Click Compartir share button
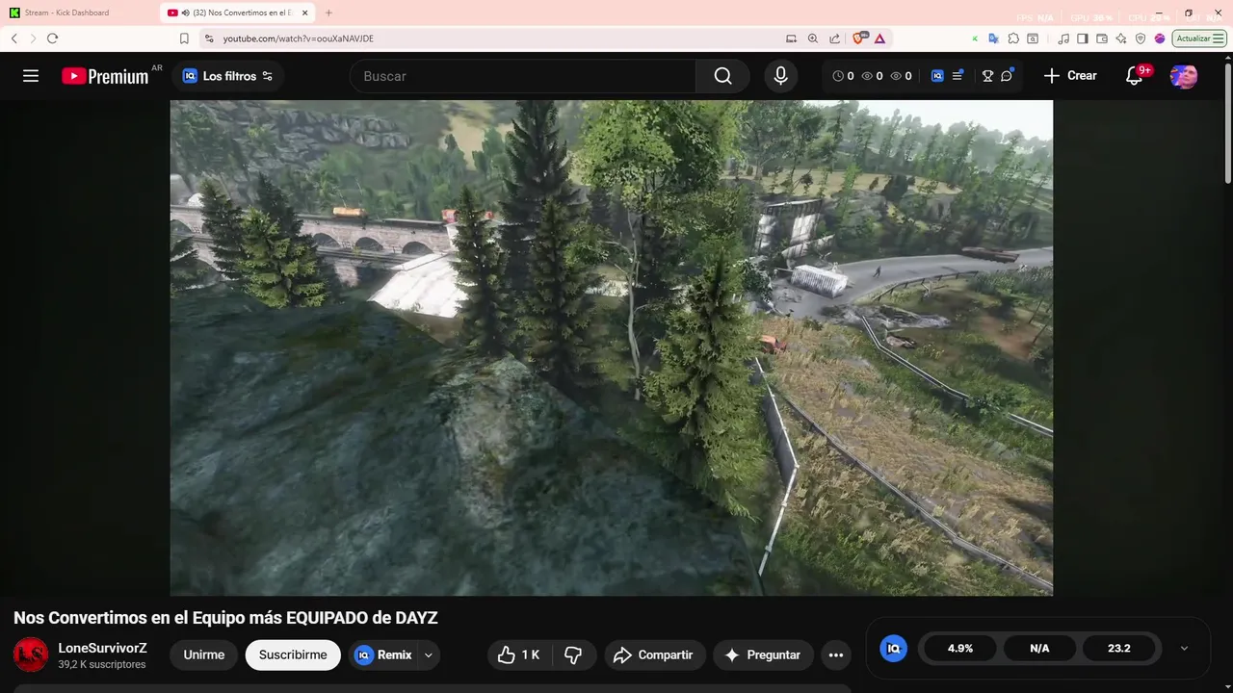1233x693 pixels. 655,654
